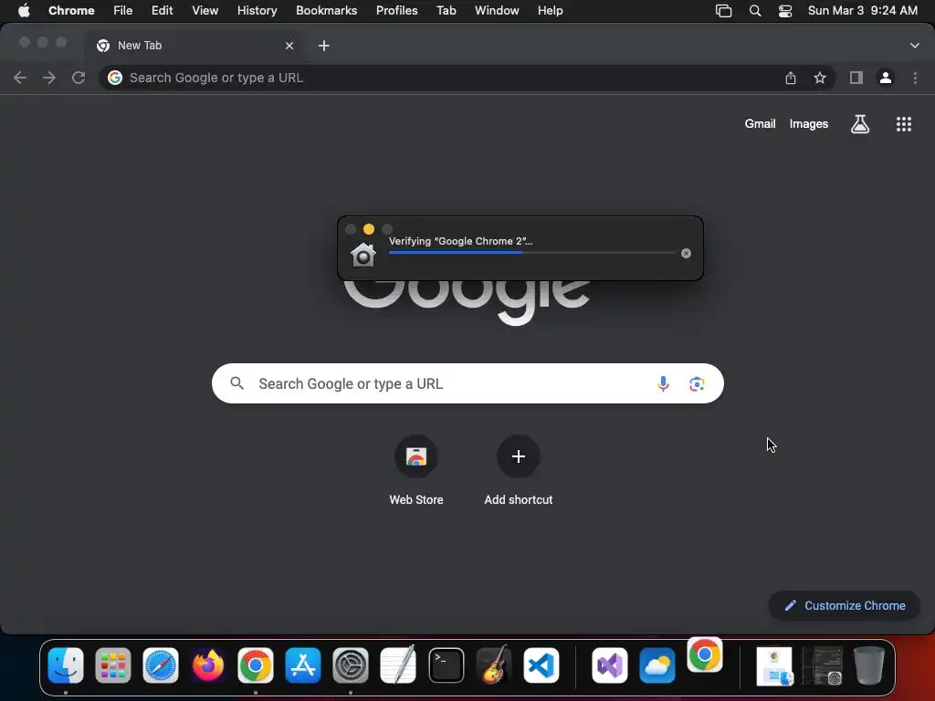This screenshot has height=701, width=935.
Task: Minimize the verifying dialog with yellow button
Action: pyautogui.click(x=369, y=229)
